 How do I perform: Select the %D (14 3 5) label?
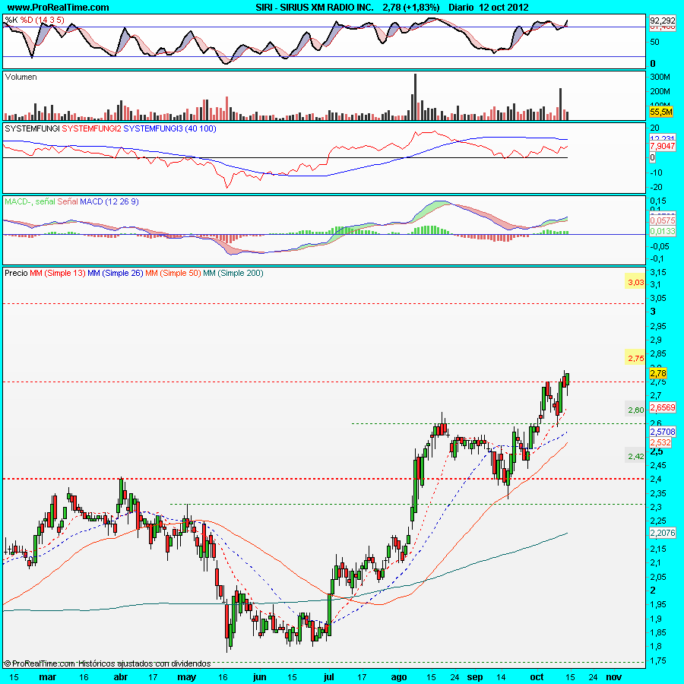point(43,20)
